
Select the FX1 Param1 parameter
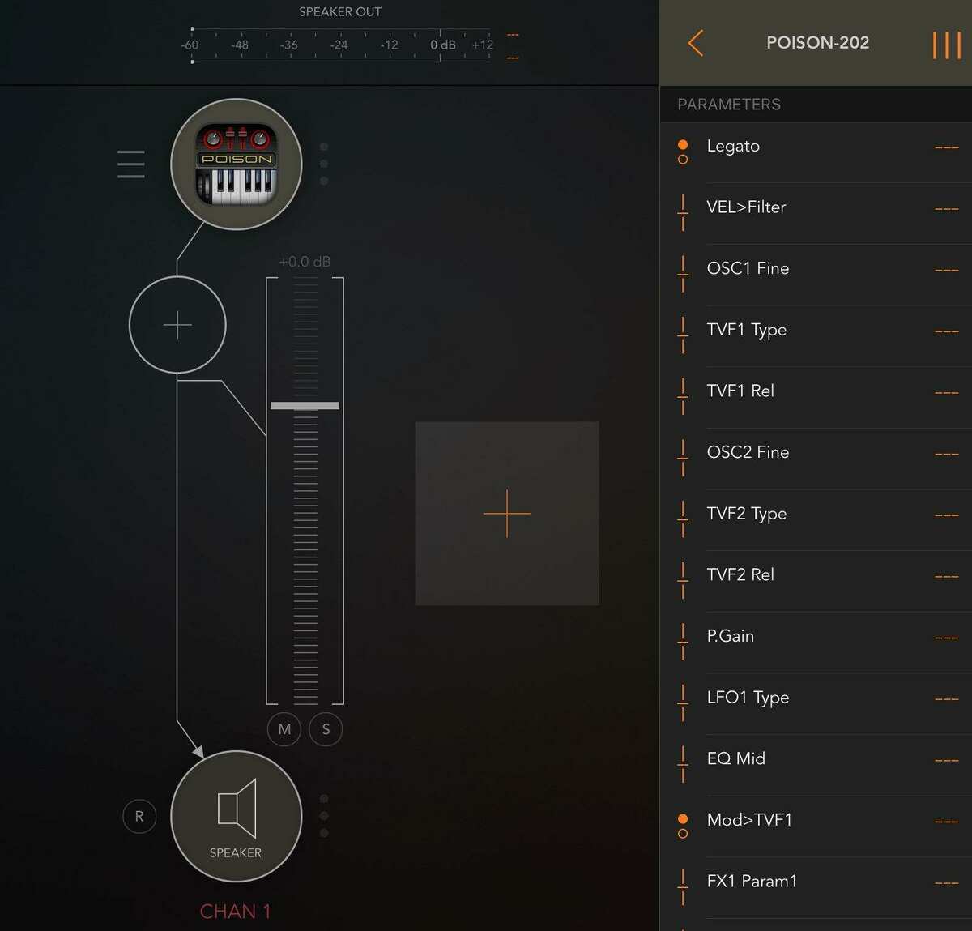tap(816, 888)
